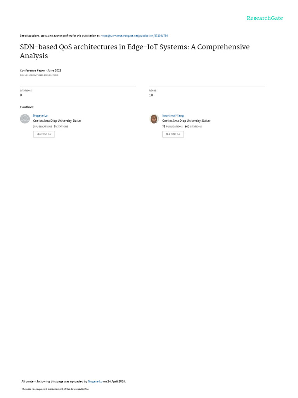The width and height of the screenshot is (298, 398).
Task: Open Ibrahima Niang's author name link
Action: pyautogui.click(x=173, y=115)
